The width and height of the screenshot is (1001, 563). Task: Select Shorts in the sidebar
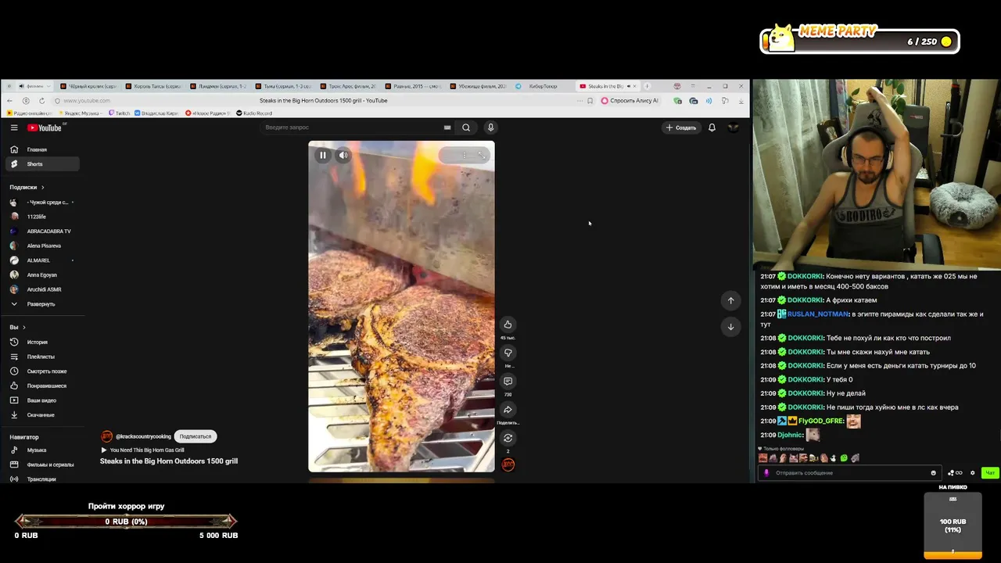tap(42, 164)
